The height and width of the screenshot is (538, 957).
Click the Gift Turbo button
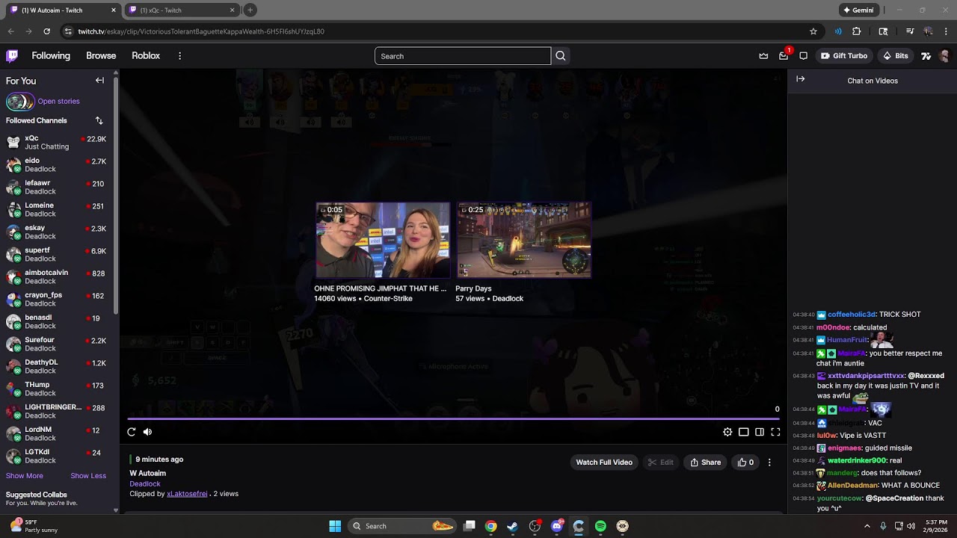tap(844, 56)
